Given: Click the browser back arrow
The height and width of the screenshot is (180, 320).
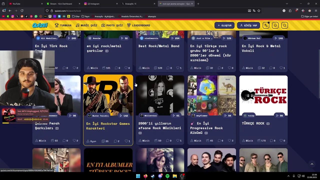Looking at the screenshot, I should (x=10, y=11).
